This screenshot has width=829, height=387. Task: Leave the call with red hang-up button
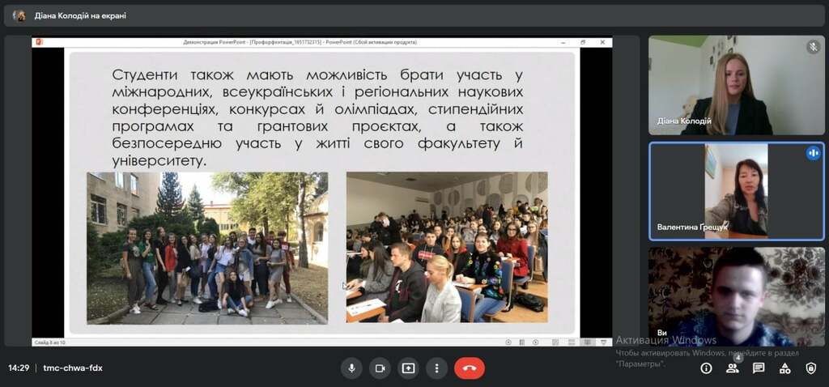[470, 368]
